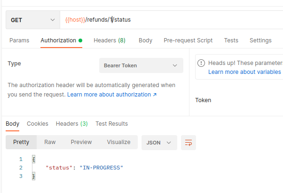Switch to the request Body tab
This screenshot has height=193, width=283.
145,40
